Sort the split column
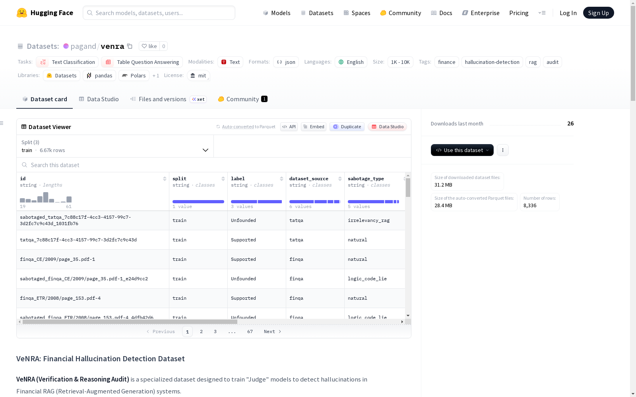 (223, 179)
